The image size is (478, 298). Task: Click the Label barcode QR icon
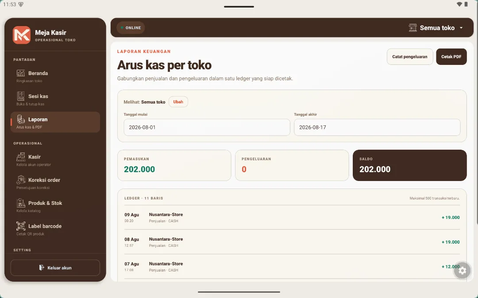[21, 226]
